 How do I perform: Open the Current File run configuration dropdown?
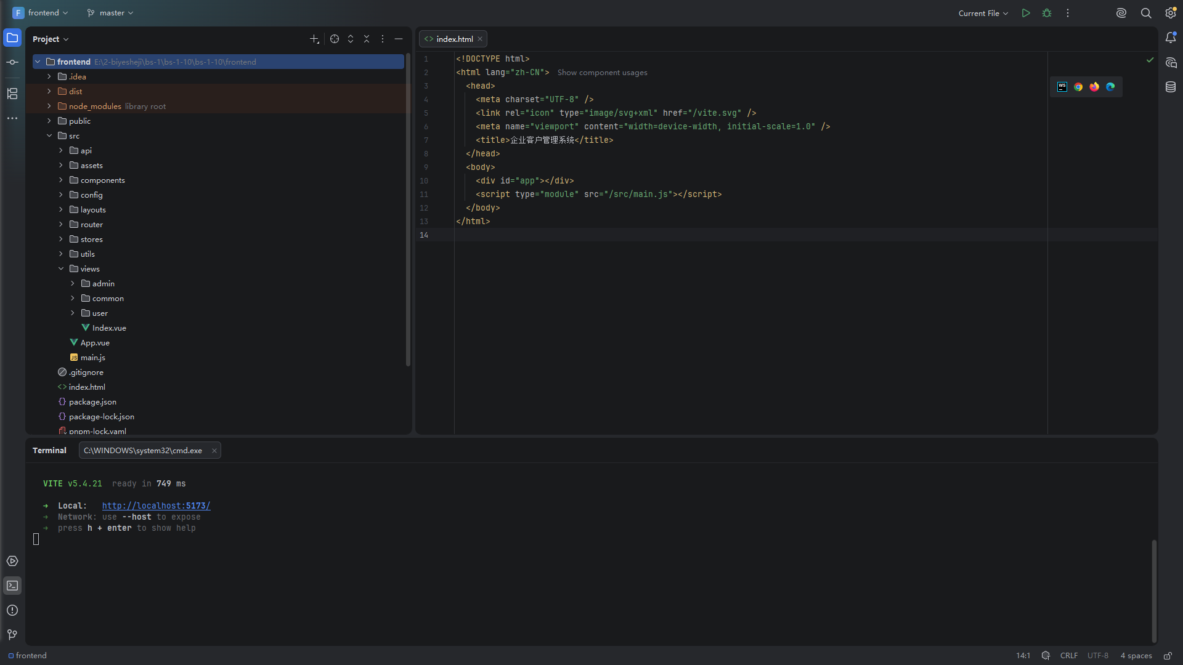click(983, 13)
